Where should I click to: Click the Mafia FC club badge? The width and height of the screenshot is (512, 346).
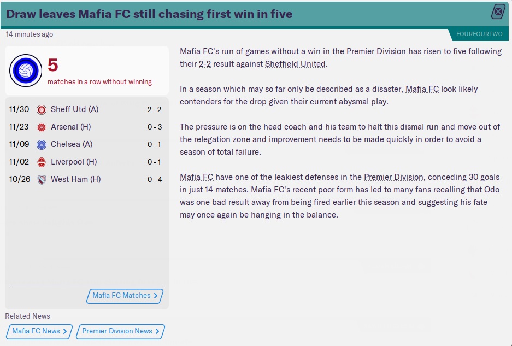[x=25, y=71]
